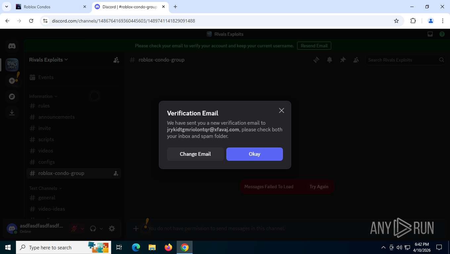Open the tab search dropdown arrow
This screenshot has height=254, width=450.
[6, 7]
